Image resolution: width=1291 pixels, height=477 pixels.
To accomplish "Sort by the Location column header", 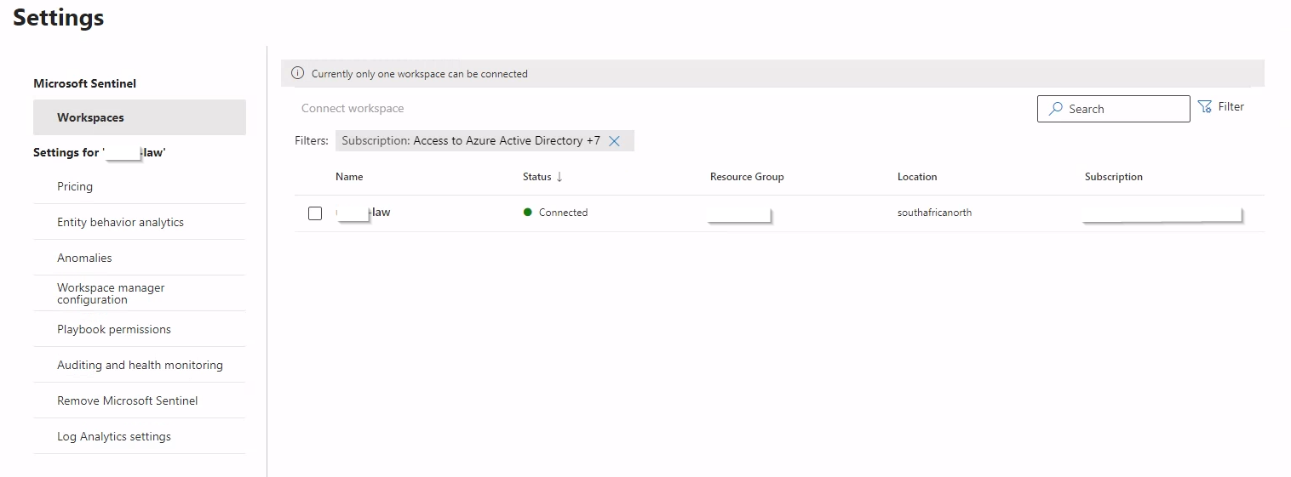I will [917, 177].
